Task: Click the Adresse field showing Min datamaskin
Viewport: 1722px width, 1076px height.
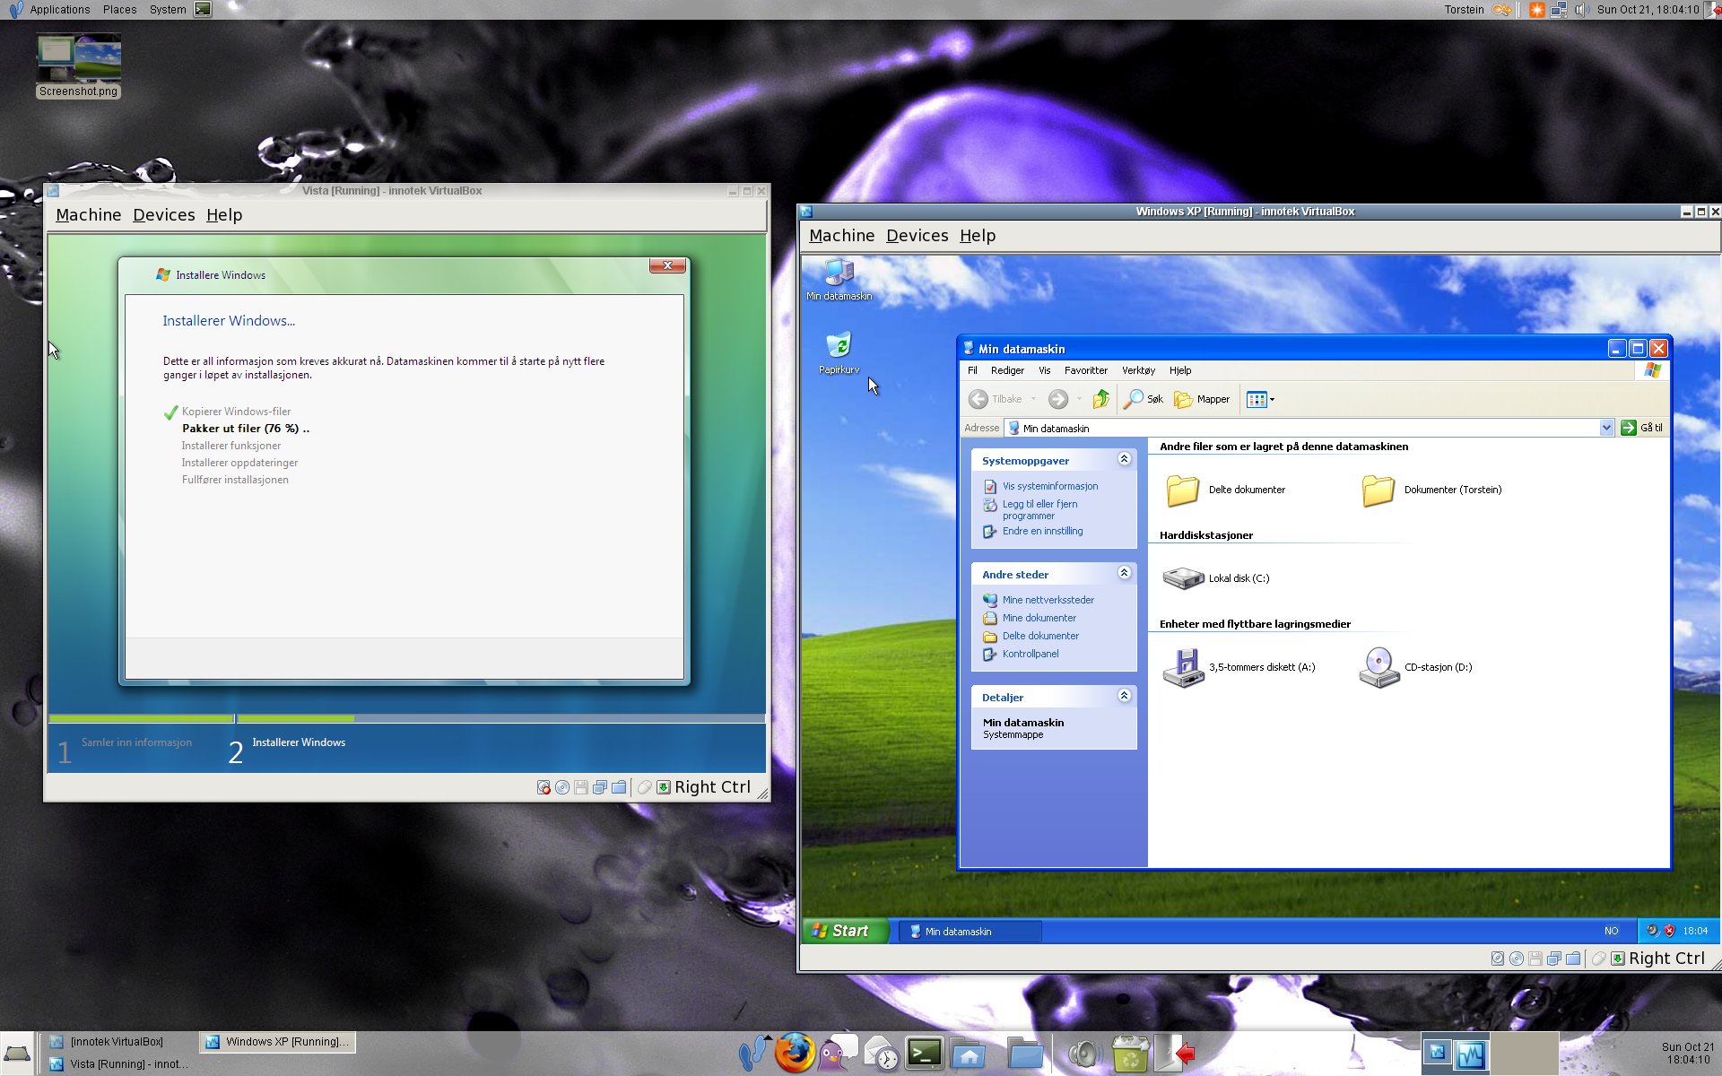Action: pyautogui.click(x=1309, y=428)
